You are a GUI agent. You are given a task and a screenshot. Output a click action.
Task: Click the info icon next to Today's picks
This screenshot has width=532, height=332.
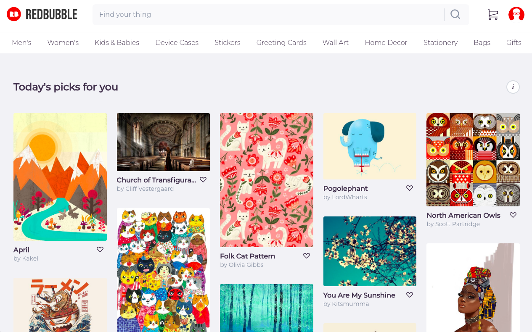[x=513, y=87]
